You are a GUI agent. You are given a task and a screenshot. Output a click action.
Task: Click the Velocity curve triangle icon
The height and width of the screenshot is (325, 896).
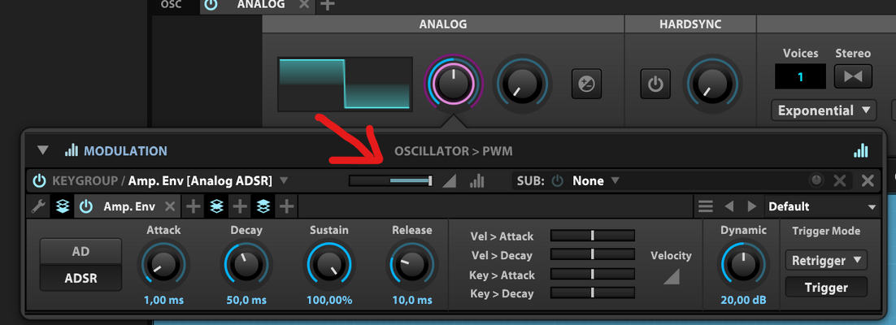[672, 276]
